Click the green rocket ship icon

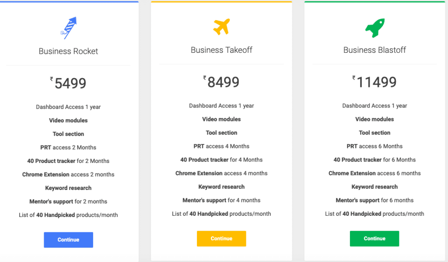pyautogui.click(x=375, y=28)
